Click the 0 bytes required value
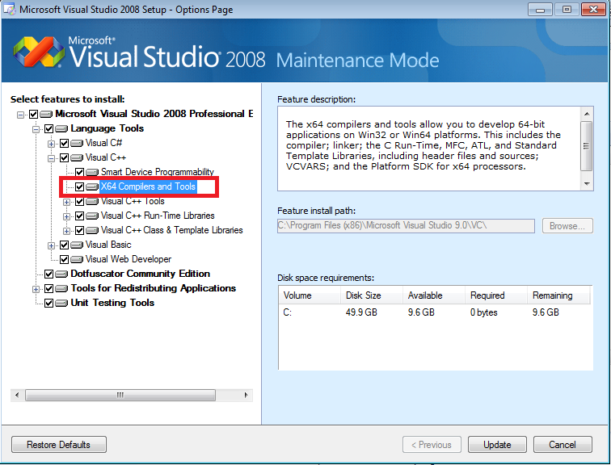The height and width of the screenshot is (465, 611). point(484,312)
